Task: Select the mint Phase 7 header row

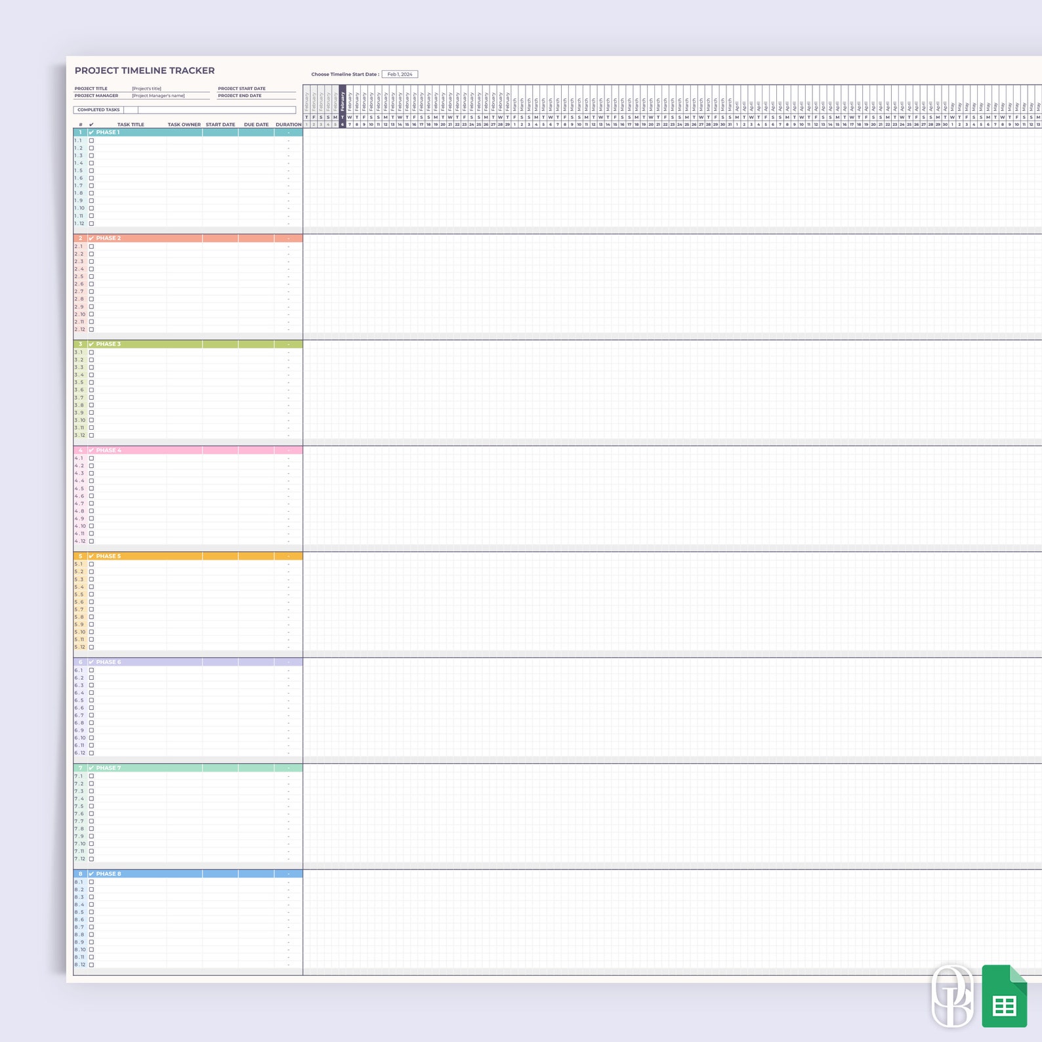Action: point(188,768)
